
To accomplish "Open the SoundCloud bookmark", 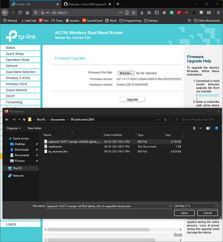I will 92,20.
